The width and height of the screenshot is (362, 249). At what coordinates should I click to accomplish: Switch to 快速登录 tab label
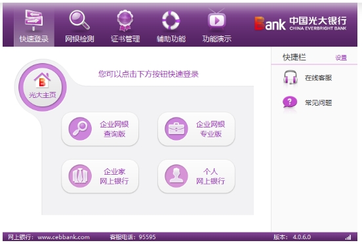[x=34, y=39]
